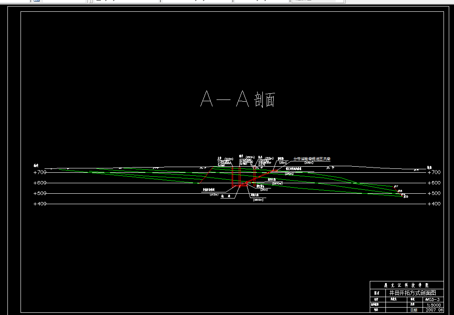Pick the (200m) dimension text
This screenshot has height=315, width=454.
click(309, 163)
